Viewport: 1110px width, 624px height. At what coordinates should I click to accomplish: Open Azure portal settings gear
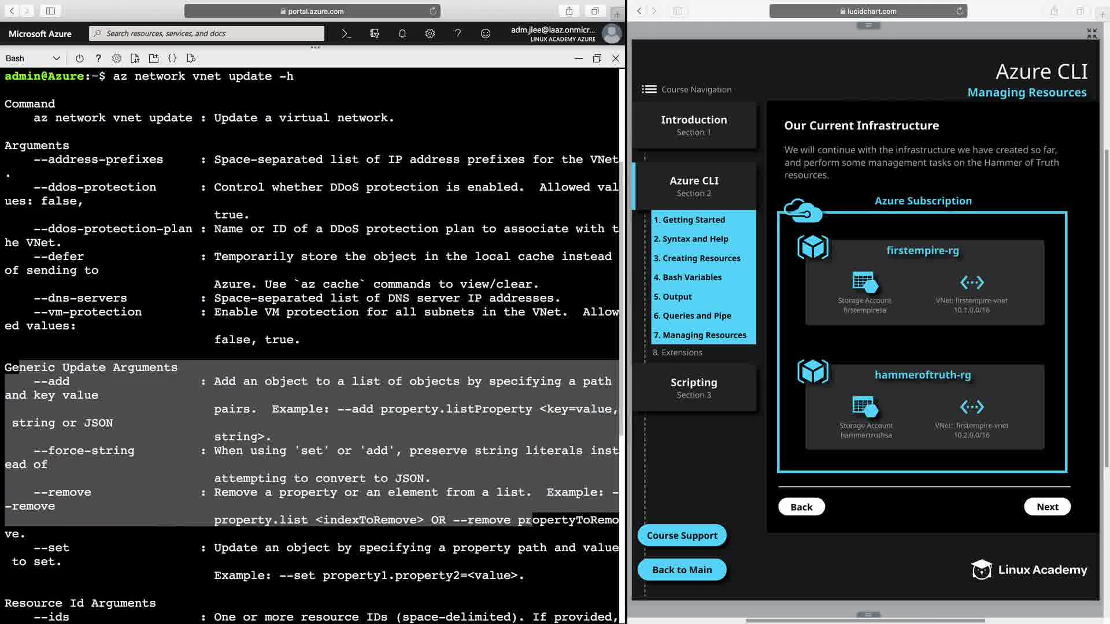point(430,34)
